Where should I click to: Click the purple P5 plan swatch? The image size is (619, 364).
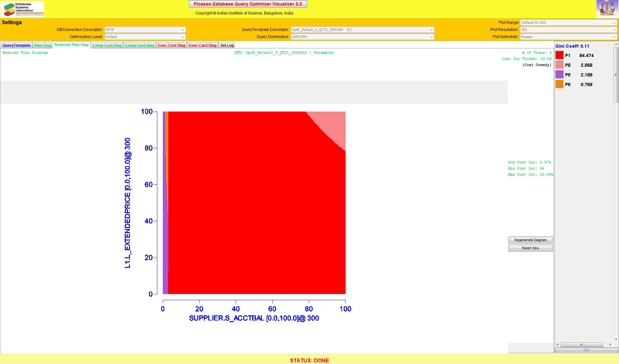point(559,75)
